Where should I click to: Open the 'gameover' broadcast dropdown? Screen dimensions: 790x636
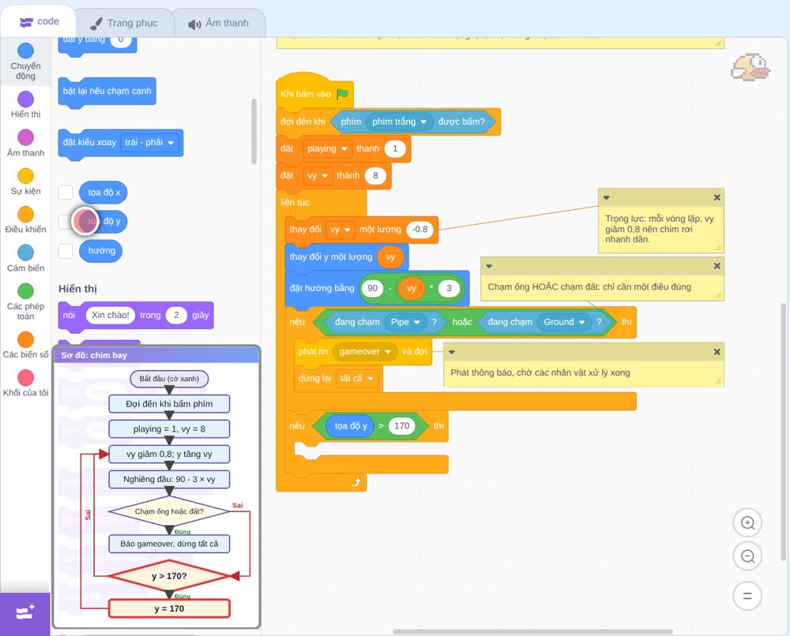click(x=365, y=352)
